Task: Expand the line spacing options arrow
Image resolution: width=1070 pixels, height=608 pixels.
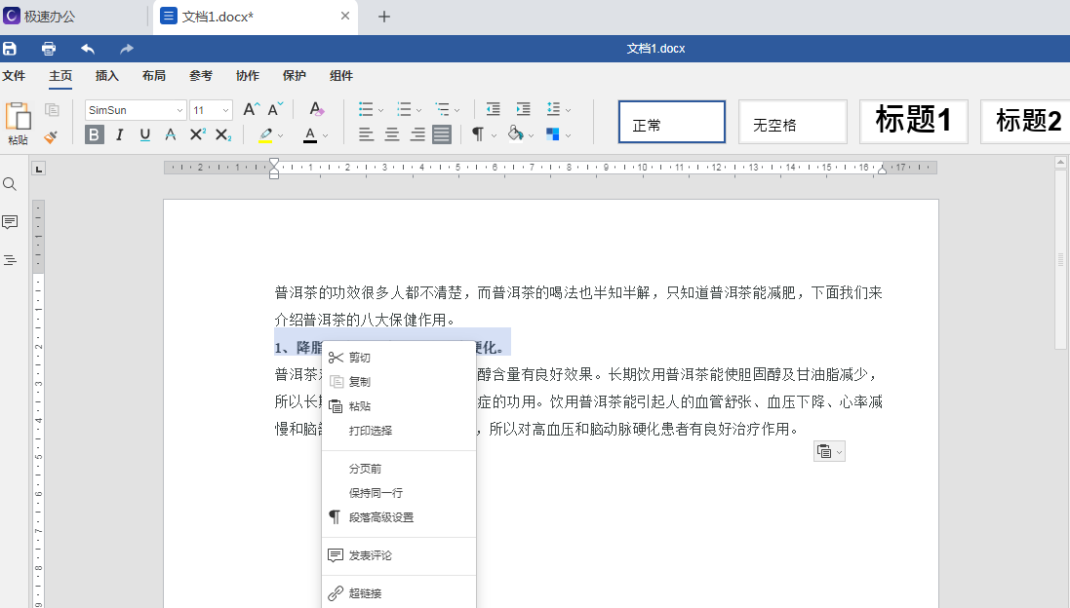Action: click(568, 110)
